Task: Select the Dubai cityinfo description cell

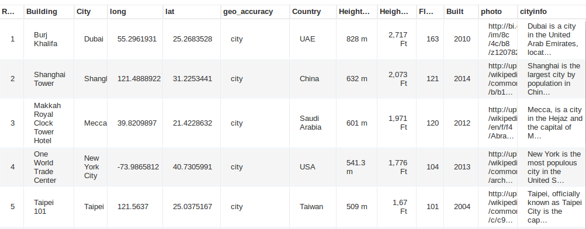Action: coord(552,39)
